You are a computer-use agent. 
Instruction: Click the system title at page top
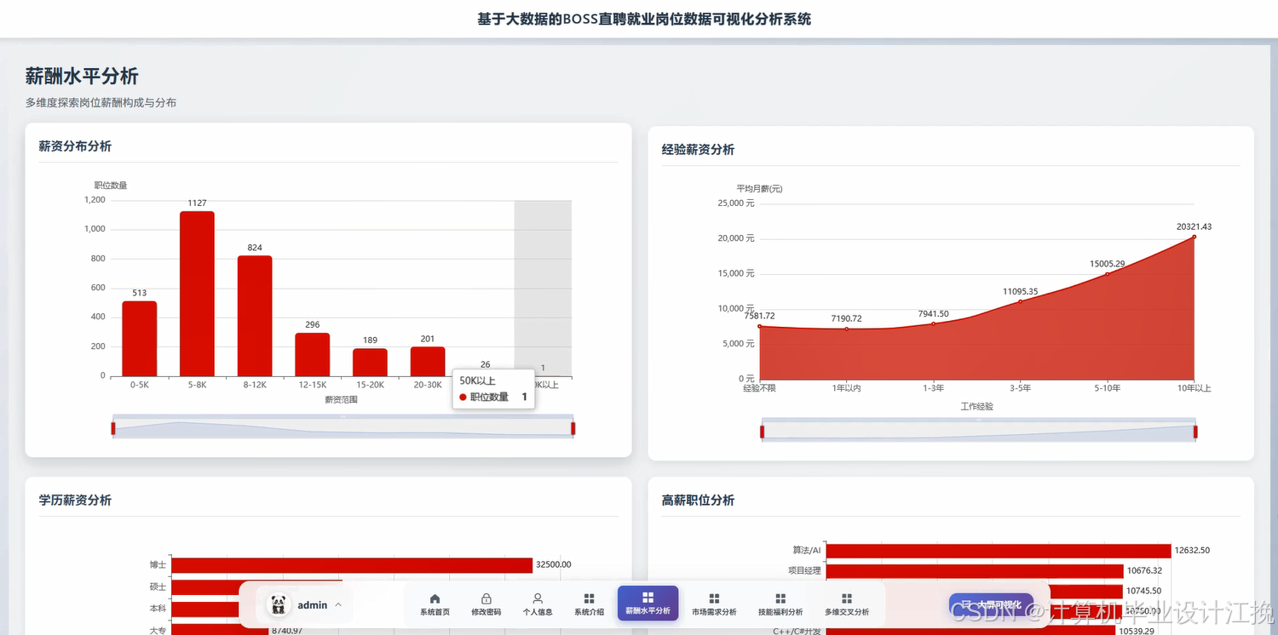click(x=644, y=19)
